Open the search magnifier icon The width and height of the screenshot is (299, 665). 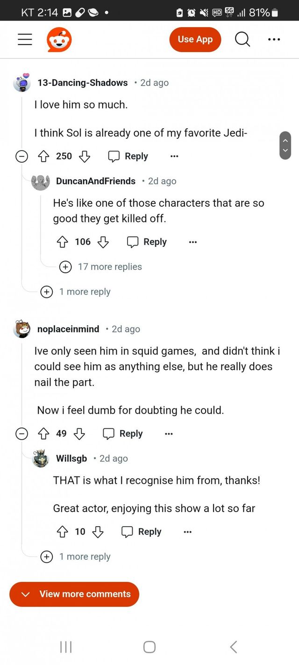[242, 40]
